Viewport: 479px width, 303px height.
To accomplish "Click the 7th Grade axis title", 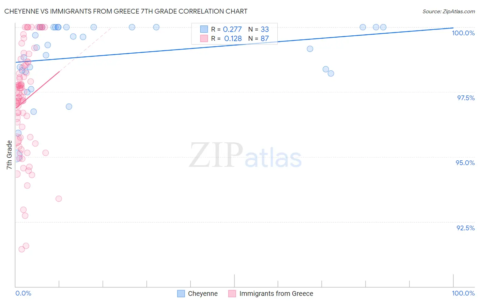I will [x=9, y=155].
